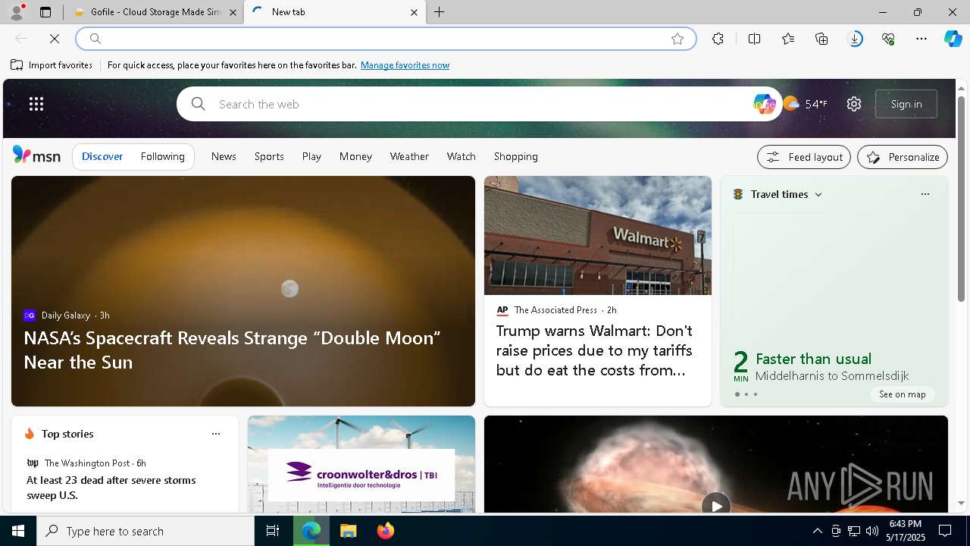Click the Search the web box
Image resolution: width=970 pixels, height=546 pixels.
479,104
